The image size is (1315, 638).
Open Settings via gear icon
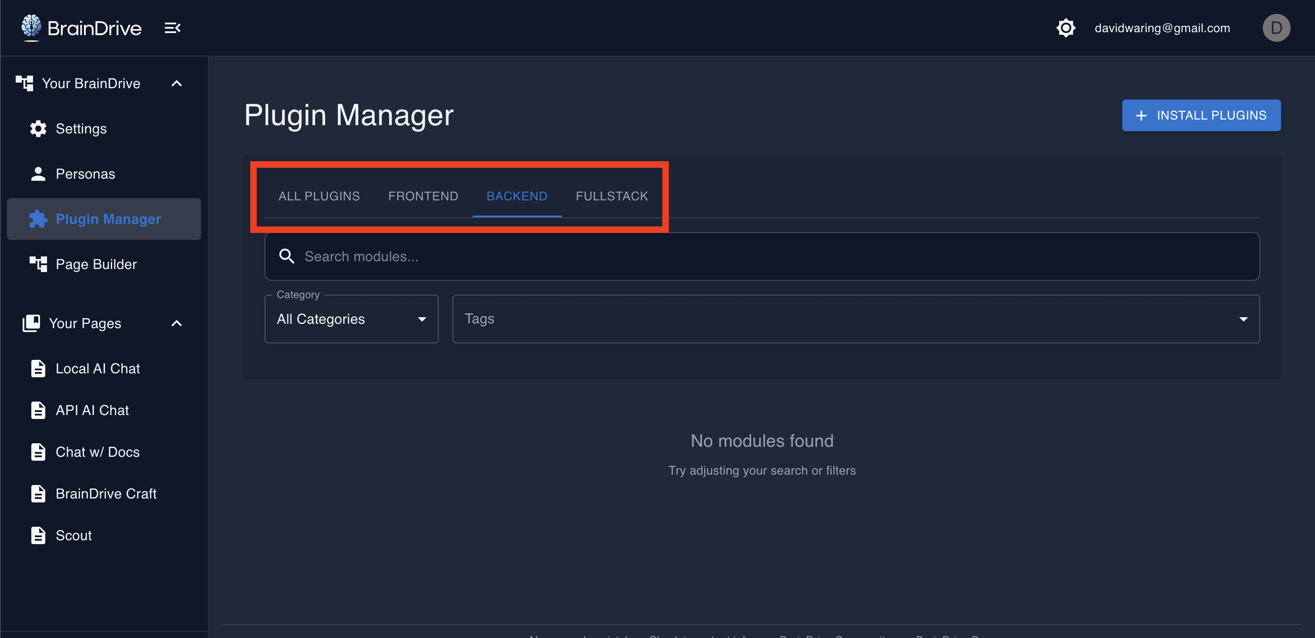coord(38,129)
